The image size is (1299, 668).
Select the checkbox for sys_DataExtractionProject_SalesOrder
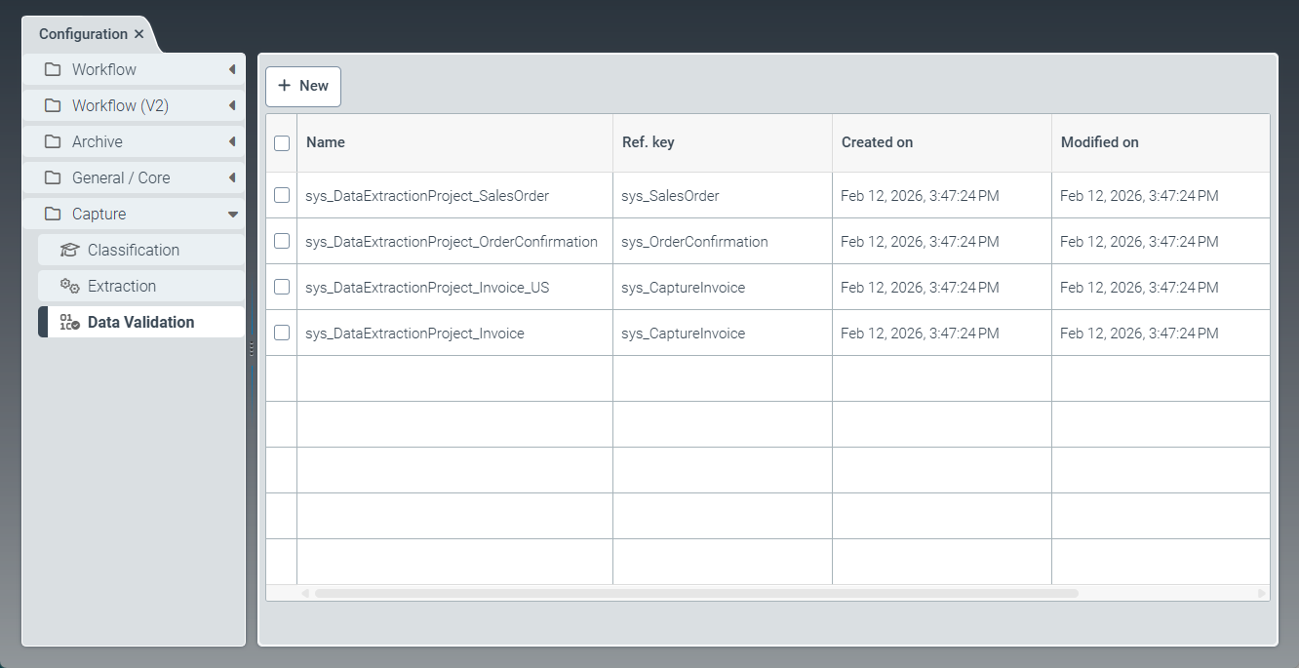coord(281,195)
